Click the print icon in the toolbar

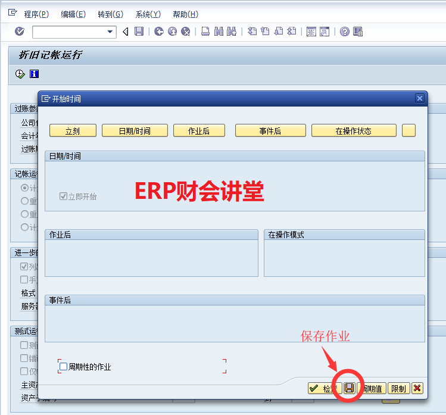205,32
